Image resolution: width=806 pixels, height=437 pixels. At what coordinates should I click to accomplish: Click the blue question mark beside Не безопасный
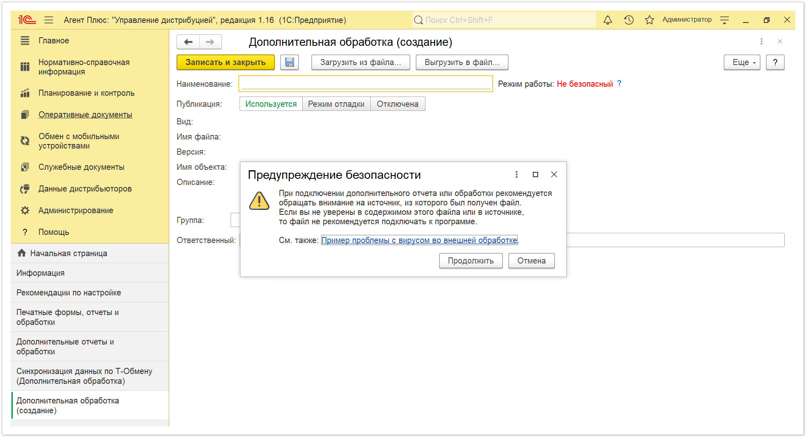pyautogui.click(x=619, y=83)
